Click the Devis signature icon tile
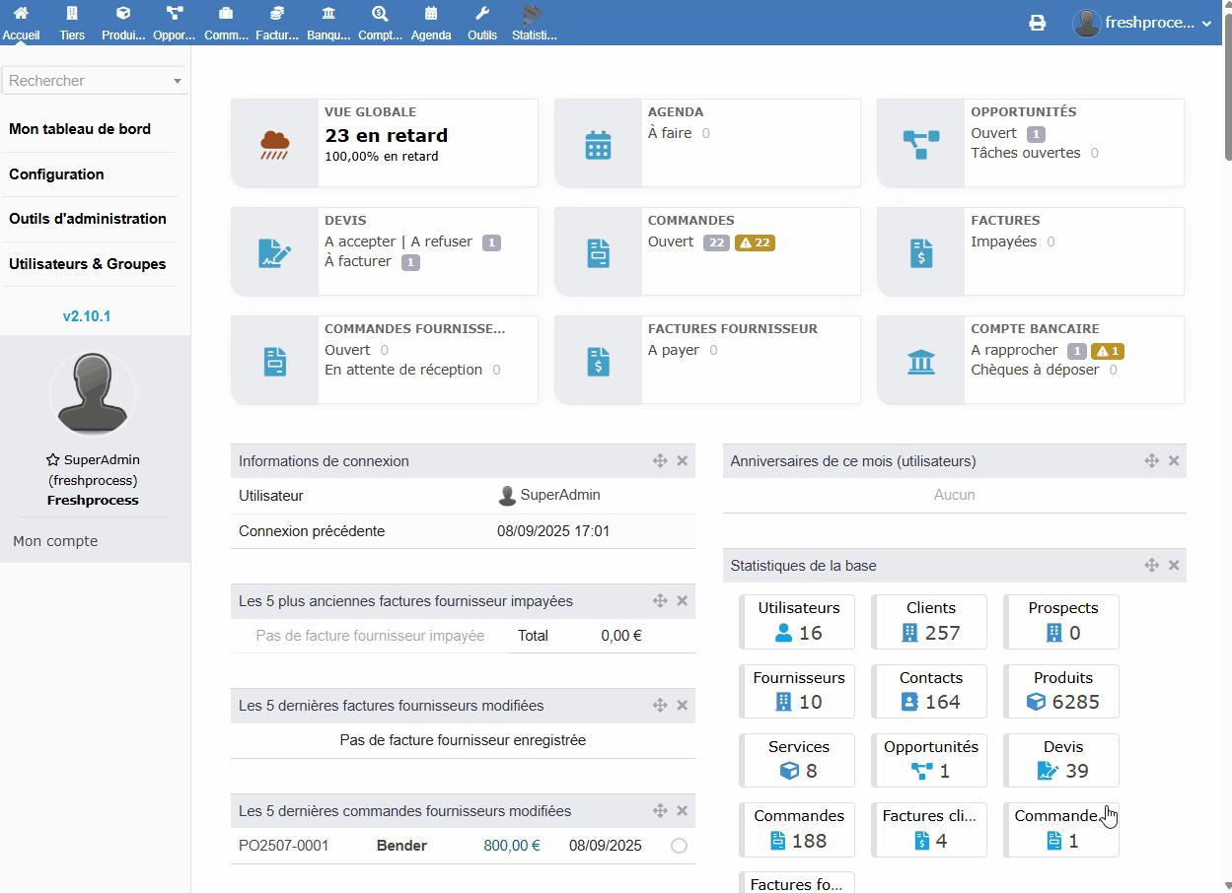This screenshot has width=1232, height=893. point(274,252)
